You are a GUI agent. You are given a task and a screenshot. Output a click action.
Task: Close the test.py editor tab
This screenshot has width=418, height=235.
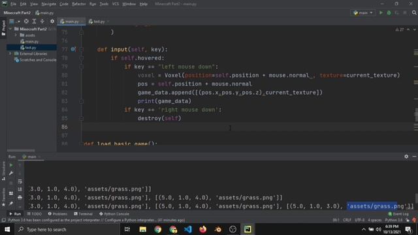click(108, 22)
